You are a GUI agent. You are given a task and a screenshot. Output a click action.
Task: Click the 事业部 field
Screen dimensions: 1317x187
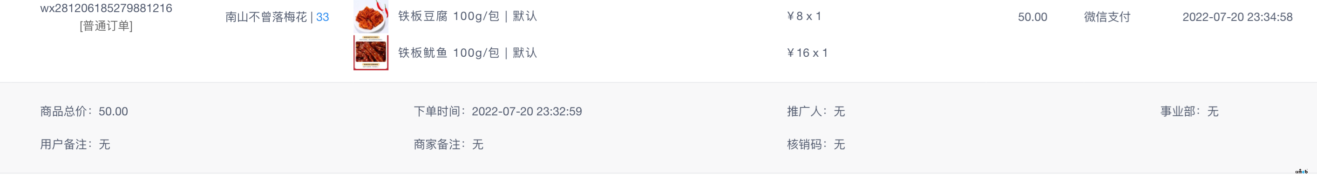(1189, 111)
